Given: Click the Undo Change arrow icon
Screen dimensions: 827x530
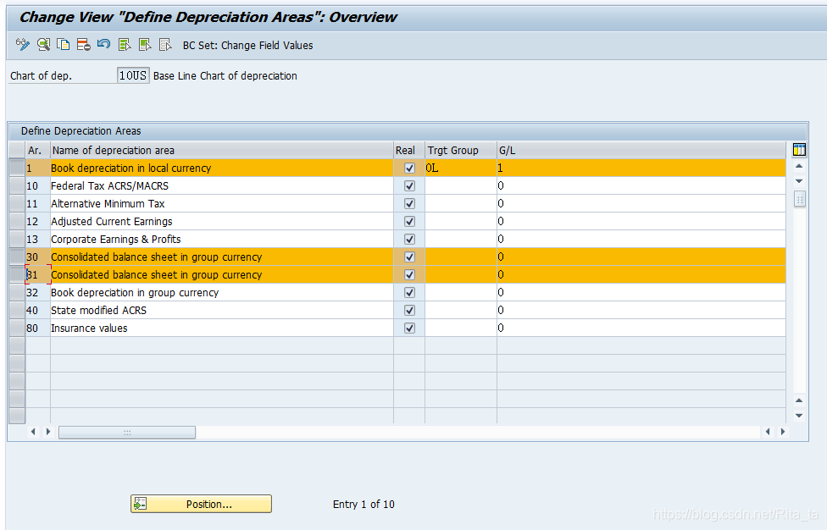Looking at the screenshot, I should pos(104,44).
